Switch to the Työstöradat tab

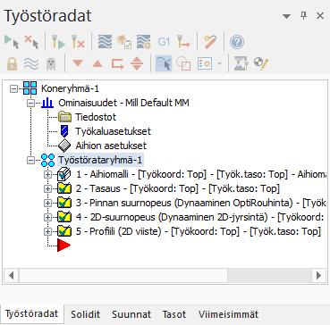(x=32, y=314)
